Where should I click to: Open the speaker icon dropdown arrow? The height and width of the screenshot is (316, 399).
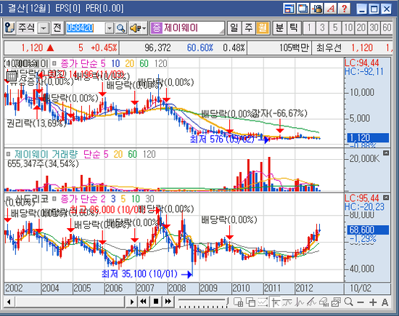(x=144, y=28)
